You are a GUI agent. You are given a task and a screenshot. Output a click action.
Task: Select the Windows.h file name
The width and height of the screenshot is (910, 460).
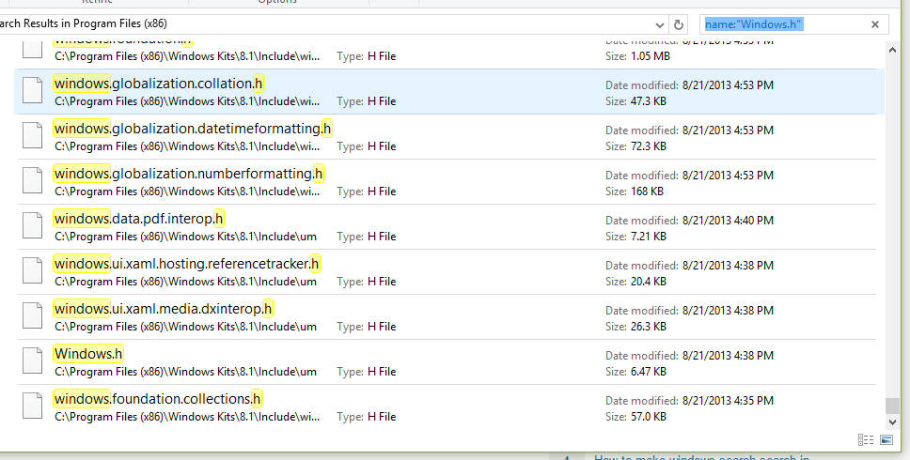[x=88, y=354]
